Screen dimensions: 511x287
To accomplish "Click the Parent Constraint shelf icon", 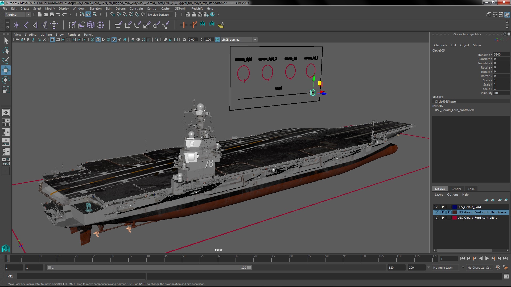I will 118,25.
